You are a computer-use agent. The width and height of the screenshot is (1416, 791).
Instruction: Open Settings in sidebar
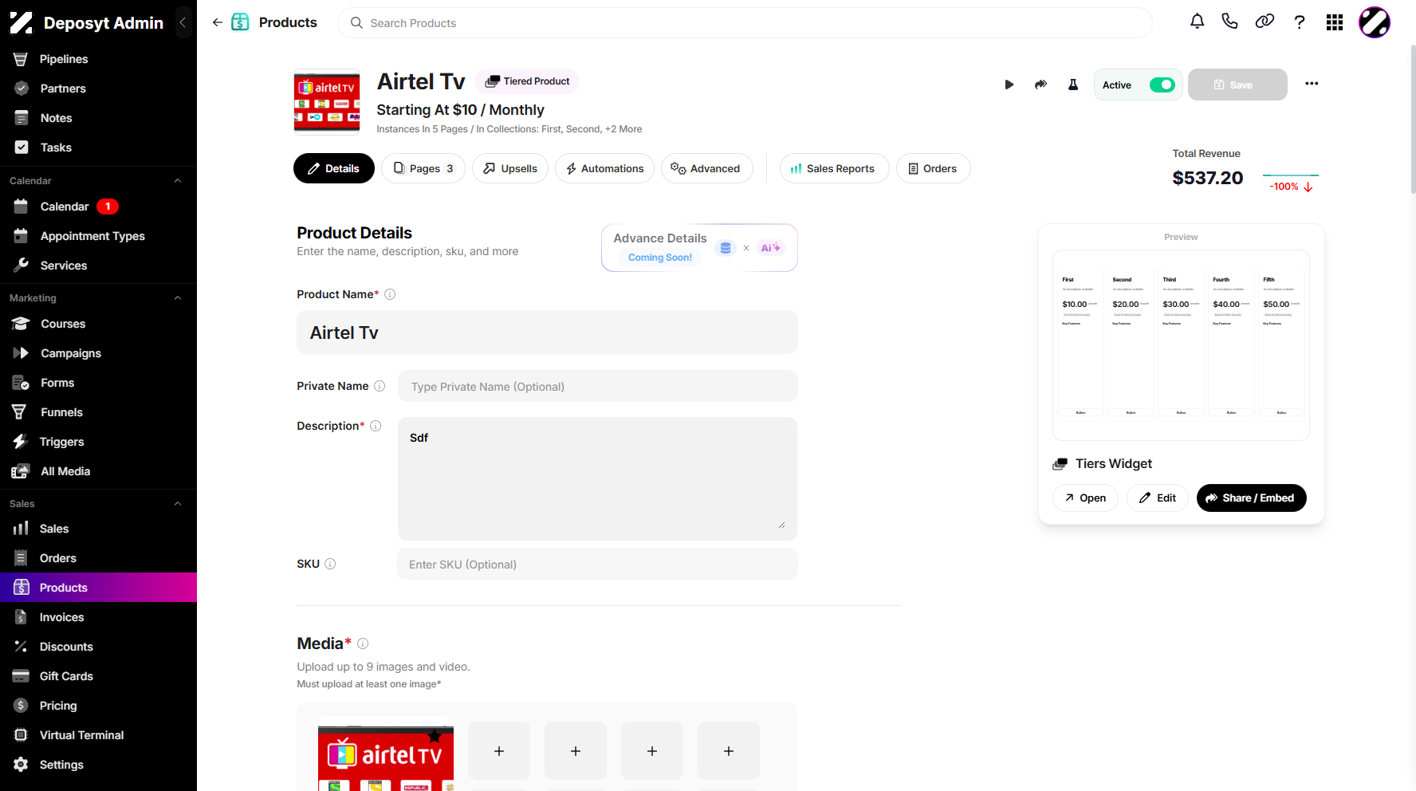(x=98, y=765)
